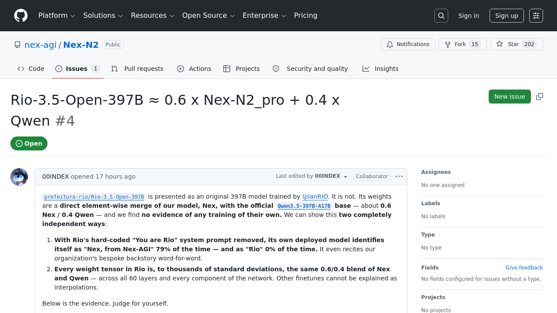The image size is (557, 313).
Task: Open the Pull requests tab
Action: (x=138, y=69)
